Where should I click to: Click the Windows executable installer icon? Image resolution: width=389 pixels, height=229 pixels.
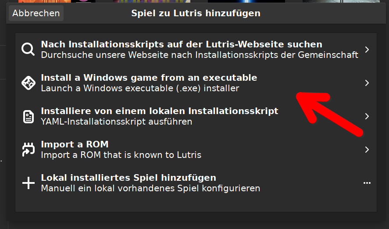click(28, 83)
